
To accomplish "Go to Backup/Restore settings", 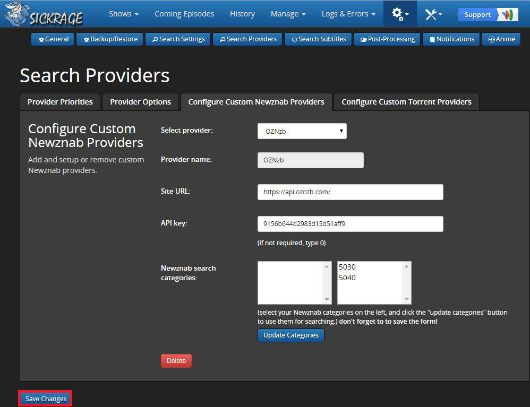I will click(x=110, y=39).
